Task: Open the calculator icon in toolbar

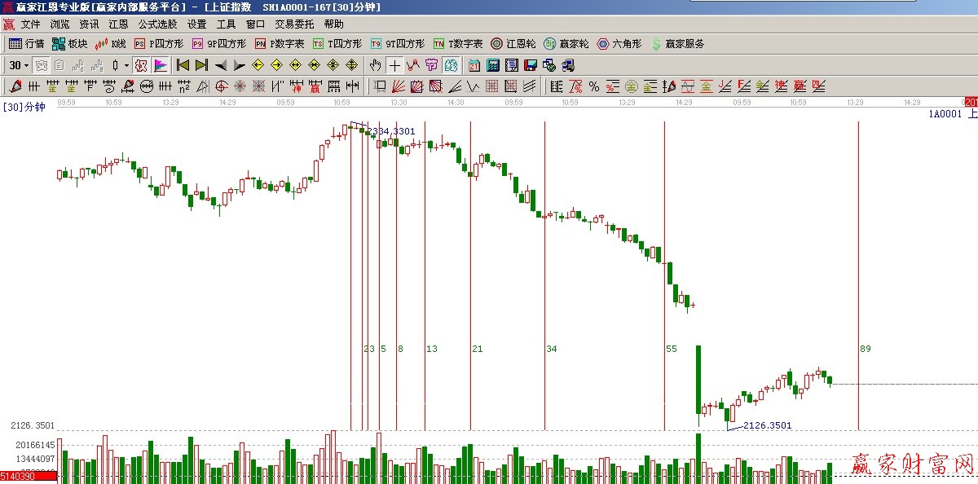Action: point(494,65)
